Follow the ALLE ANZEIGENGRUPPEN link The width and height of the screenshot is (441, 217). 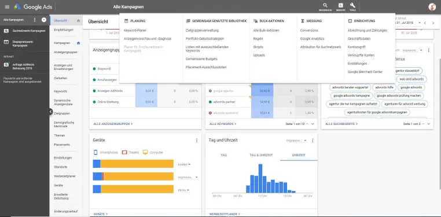point(113,124)
